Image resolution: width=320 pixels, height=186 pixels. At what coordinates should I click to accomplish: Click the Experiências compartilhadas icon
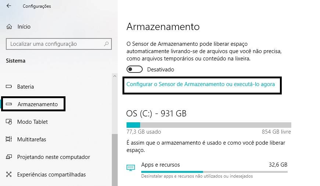[9, 174]
